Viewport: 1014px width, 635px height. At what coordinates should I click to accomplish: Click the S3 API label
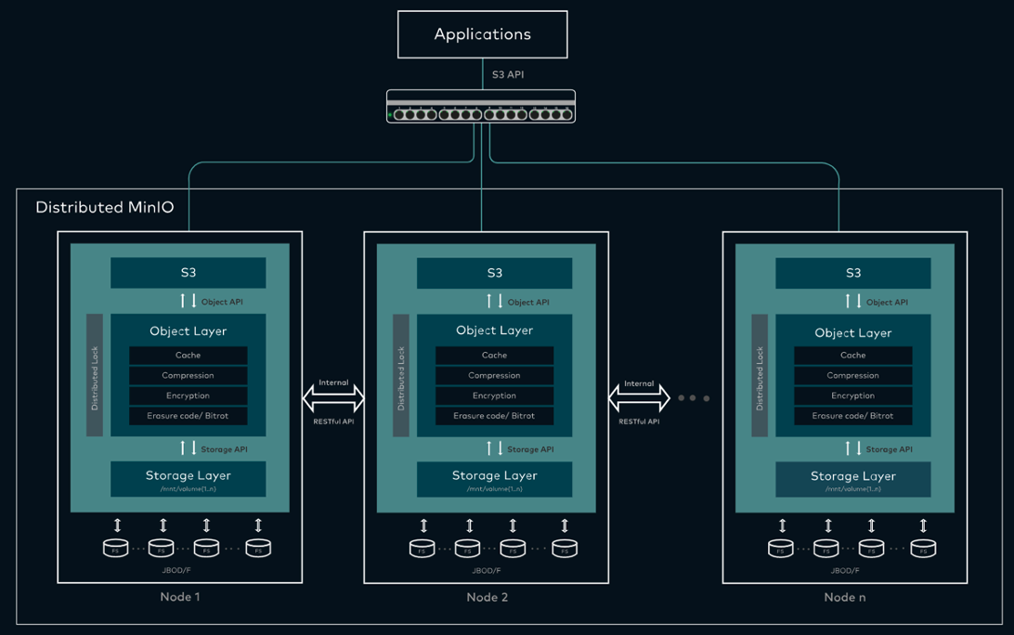point(508,74)
